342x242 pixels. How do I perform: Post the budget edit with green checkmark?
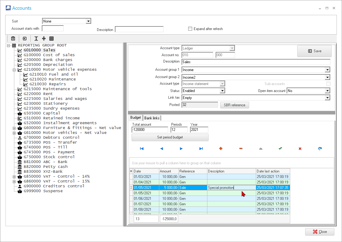[x=280, y=148]
